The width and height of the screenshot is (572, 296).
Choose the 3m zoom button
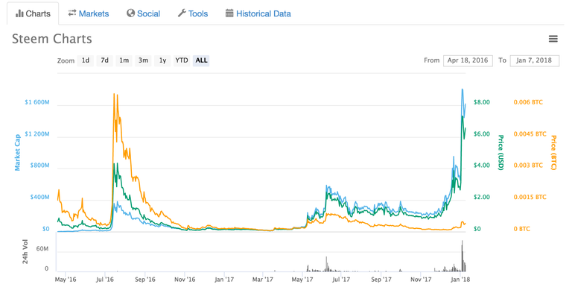[143, 60]
